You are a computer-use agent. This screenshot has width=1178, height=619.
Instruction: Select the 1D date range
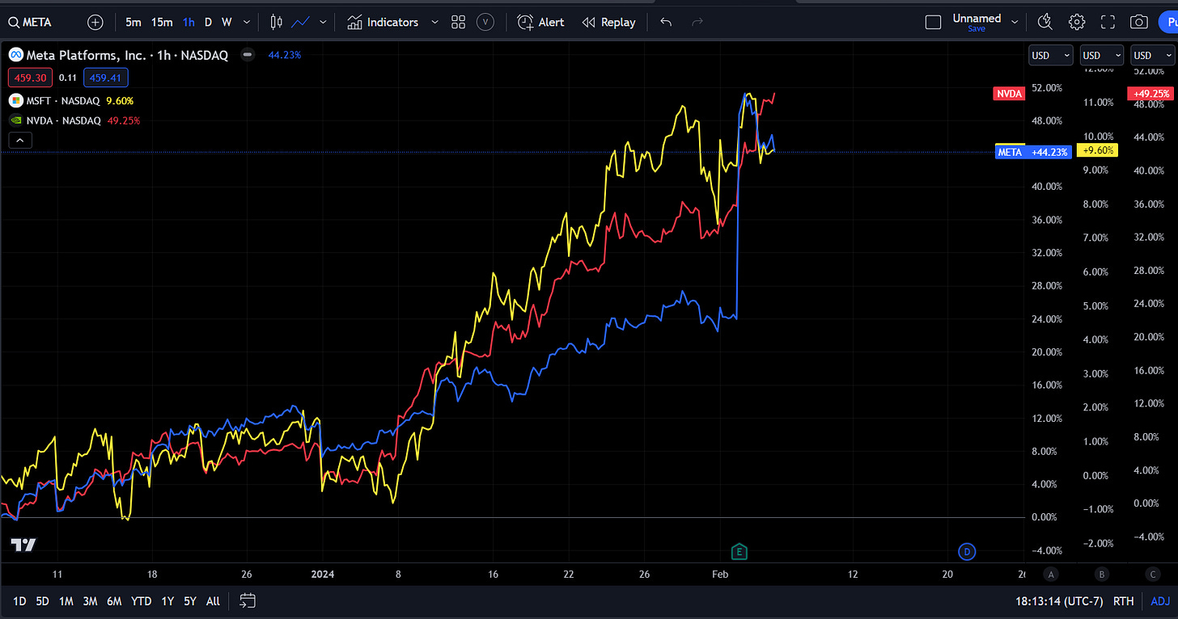tap(19, 600)
